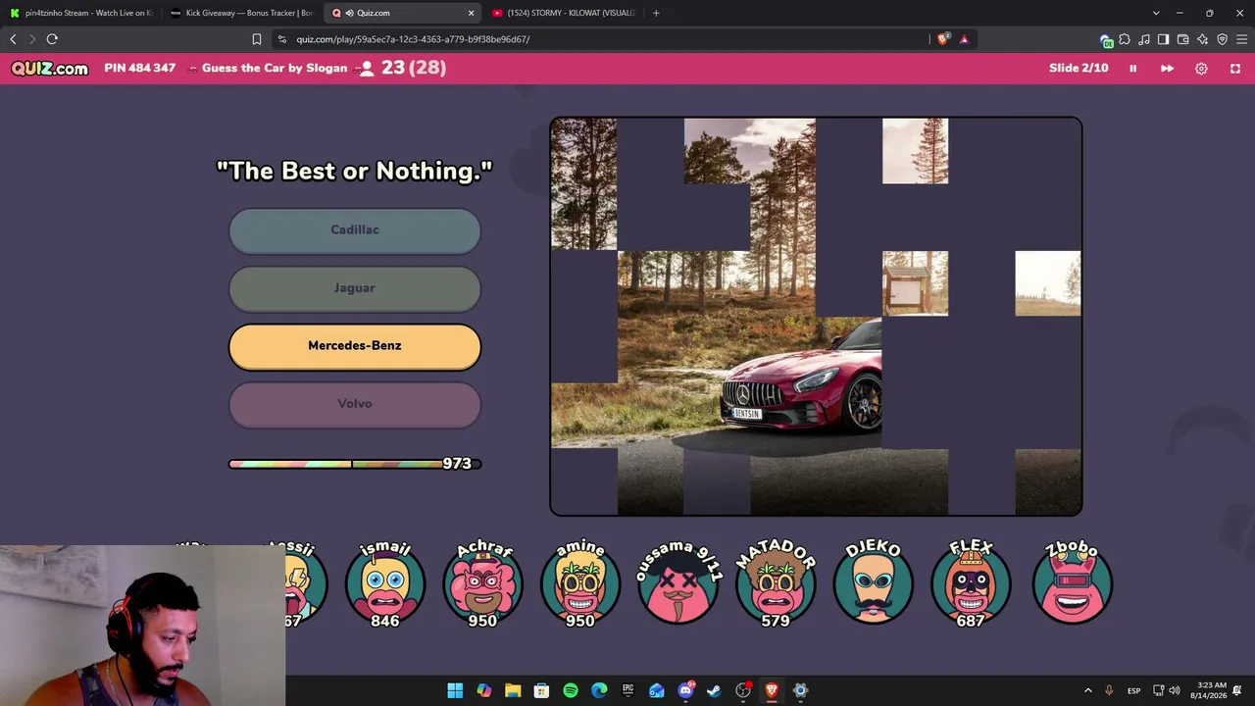Viewport: 1255px width, 706px height.
Task: Switch to pin4tzinho Stream tab
Action: tap(80, 13)
